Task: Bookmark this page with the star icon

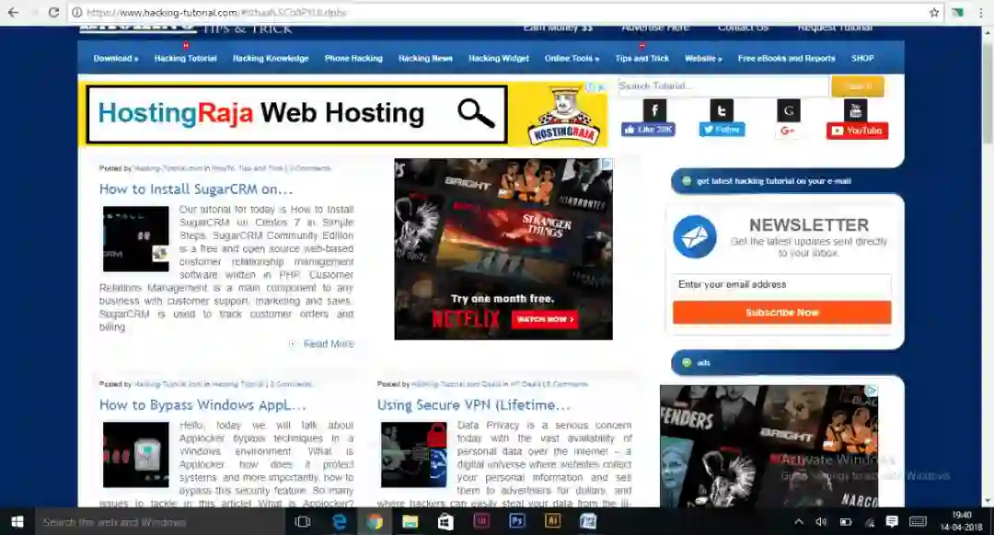Action: (x=934, y=12)
